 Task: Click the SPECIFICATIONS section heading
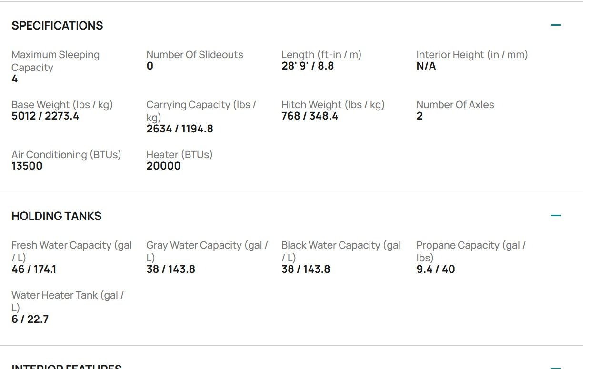(57, 26)
